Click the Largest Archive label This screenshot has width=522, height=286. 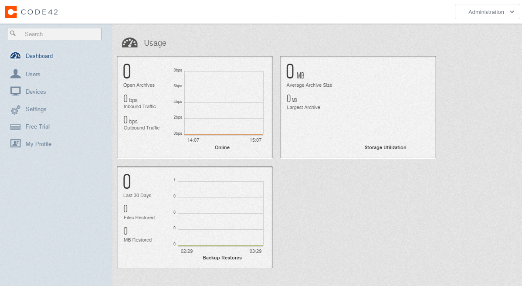304,108
